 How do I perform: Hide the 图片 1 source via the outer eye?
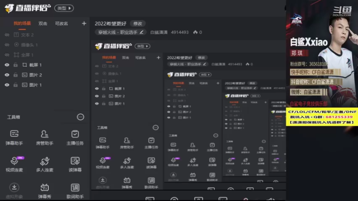7,85
